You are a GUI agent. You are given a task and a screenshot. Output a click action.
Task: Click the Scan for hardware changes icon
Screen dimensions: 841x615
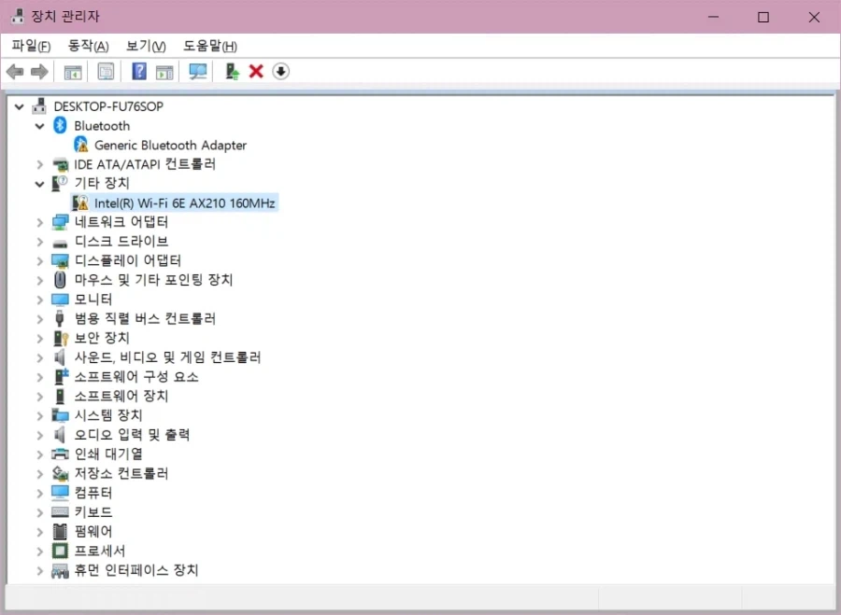[197, 71]
